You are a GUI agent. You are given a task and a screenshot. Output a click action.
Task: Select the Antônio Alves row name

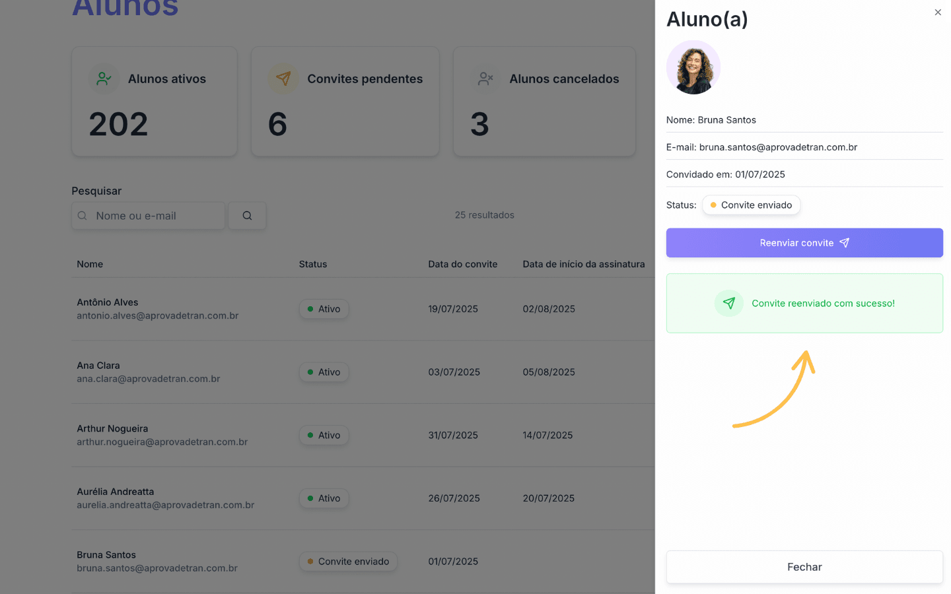[x=108, y=302]
